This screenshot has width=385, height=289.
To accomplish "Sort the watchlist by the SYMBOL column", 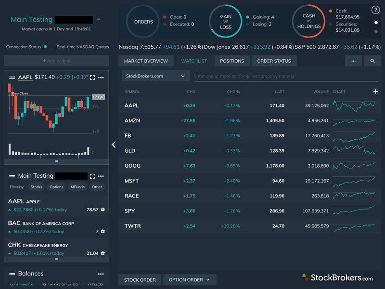I will tap(132, 92).
